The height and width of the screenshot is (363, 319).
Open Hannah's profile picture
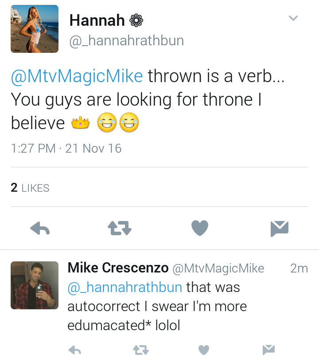pyautogui.click(x=35, y=29)
